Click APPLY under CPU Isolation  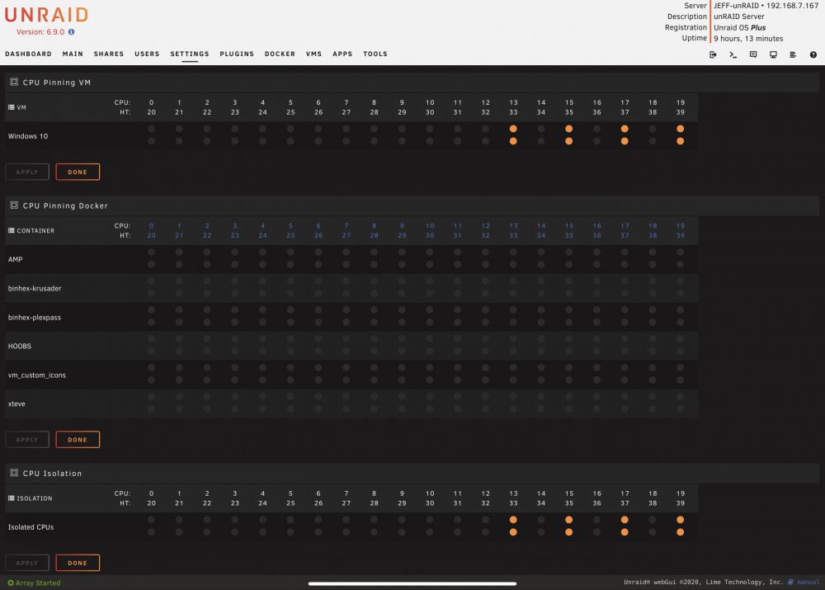coord(27,563)
